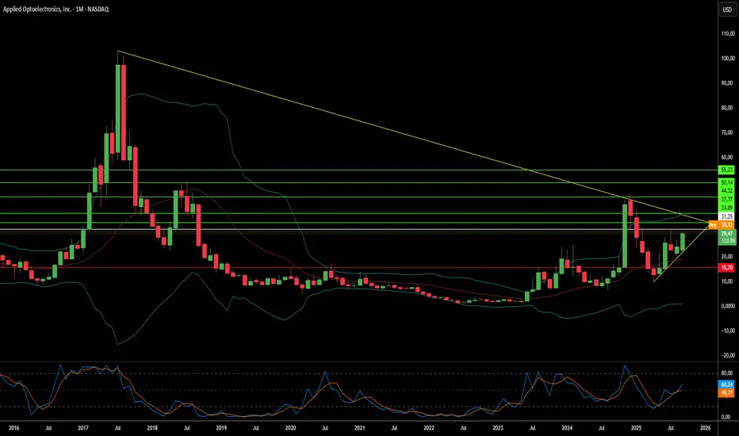739x436 pixels.
Task: Select the 2020 year on time axis
Action: pyautogui.click(x=289, y=426)
